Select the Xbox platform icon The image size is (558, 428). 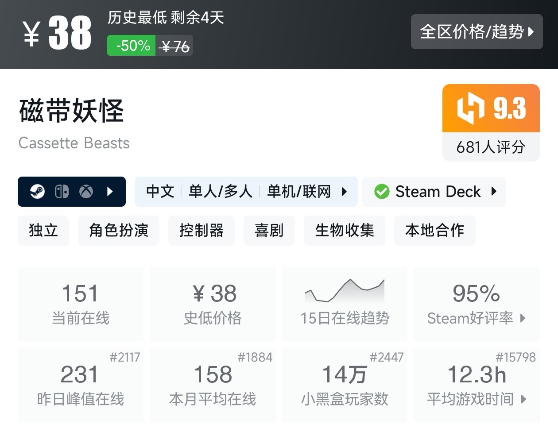(x=86, y=192)
